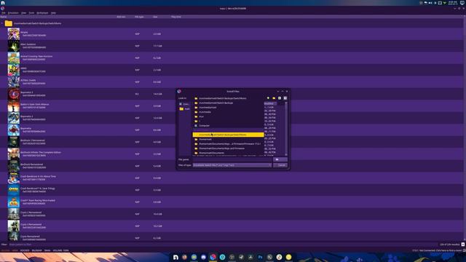Open the File menu
466x262 pixels.
click(x=4, y=13)
